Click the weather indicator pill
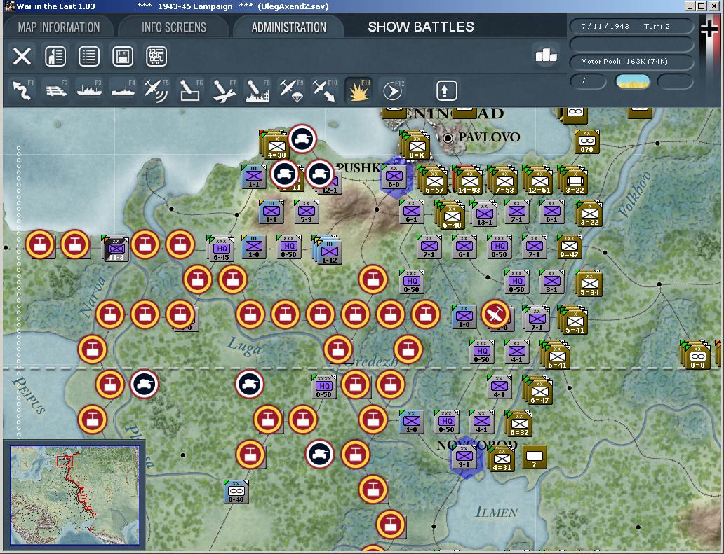 click(632, 81)
